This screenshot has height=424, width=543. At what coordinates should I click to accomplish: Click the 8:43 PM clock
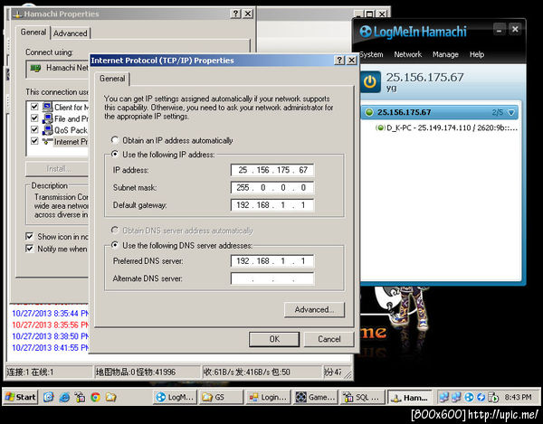(x=518, y=398)
